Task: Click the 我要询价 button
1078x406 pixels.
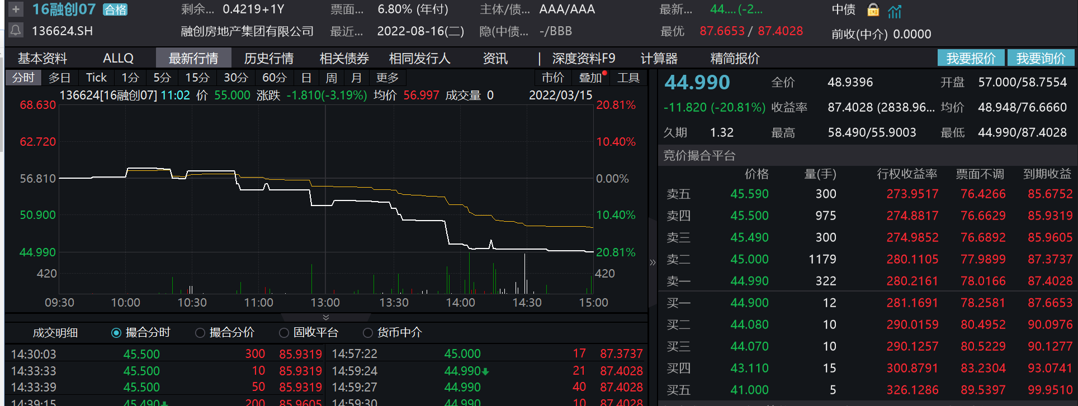Action: [1041, 58]
